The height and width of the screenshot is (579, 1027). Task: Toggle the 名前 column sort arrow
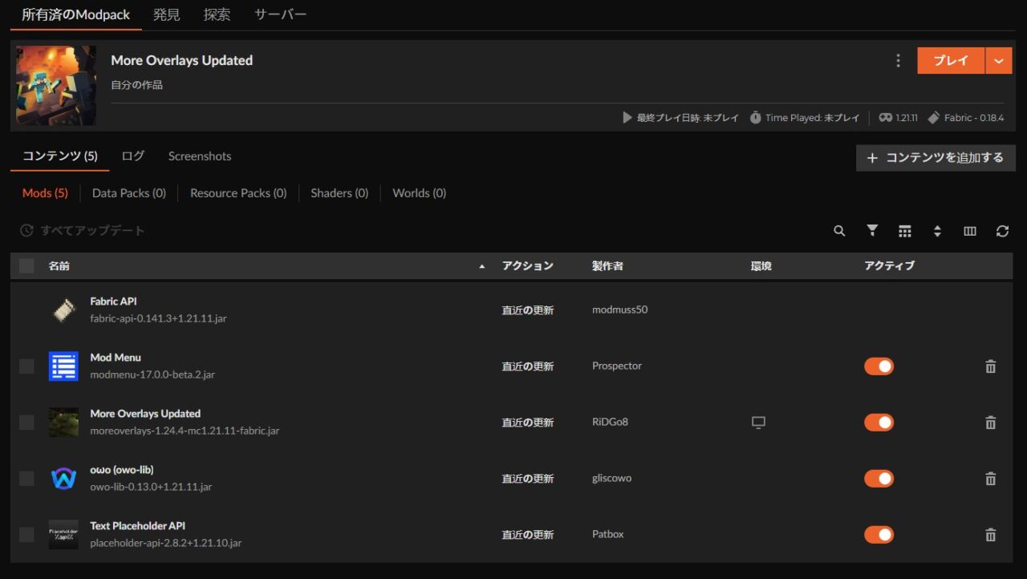pos(481,266)
